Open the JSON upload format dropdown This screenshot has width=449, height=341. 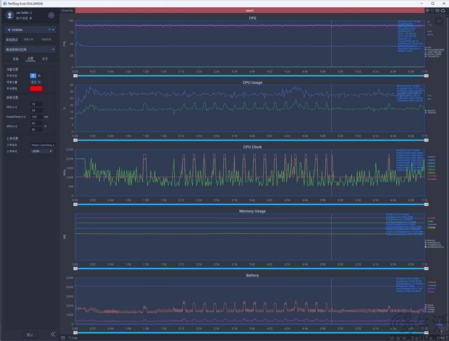coord(42,151)
